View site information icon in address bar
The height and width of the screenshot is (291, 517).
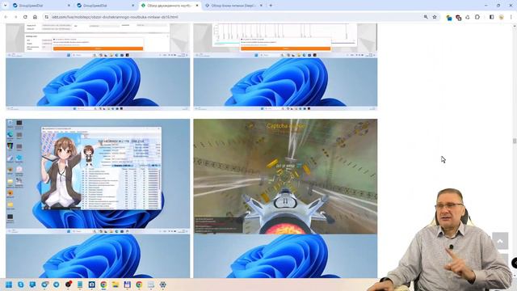click(x=47, y=17)
